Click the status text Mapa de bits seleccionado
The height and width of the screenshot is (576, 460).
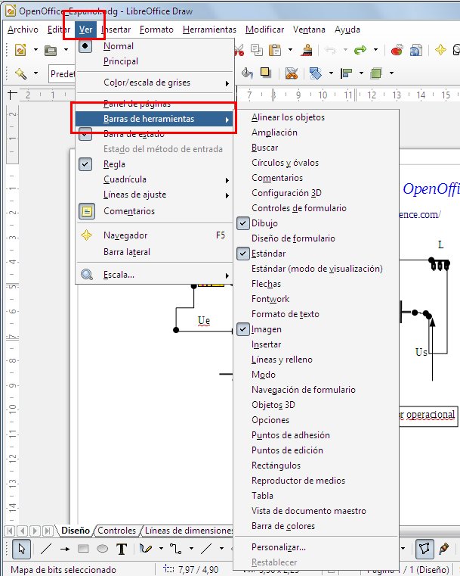63,570
